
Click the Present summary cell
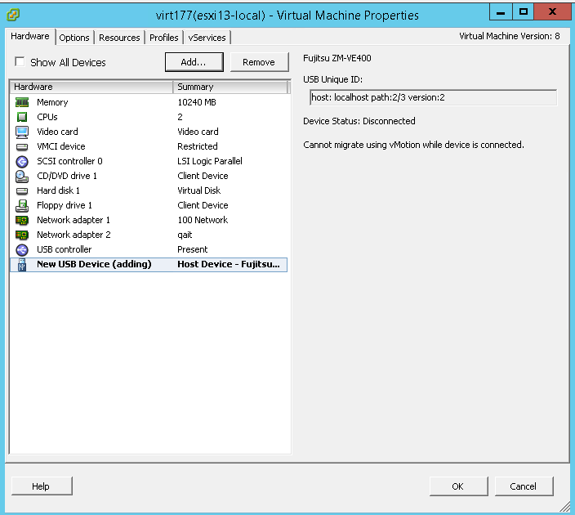point(193,249)
